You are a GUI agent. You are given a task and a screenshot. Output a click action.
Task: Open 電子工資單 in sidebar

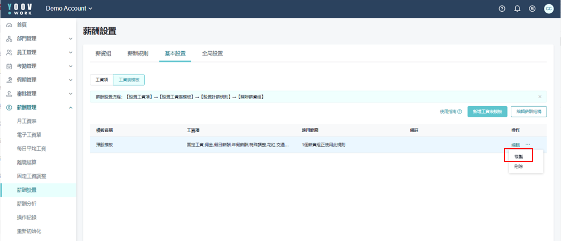[29, 135]
